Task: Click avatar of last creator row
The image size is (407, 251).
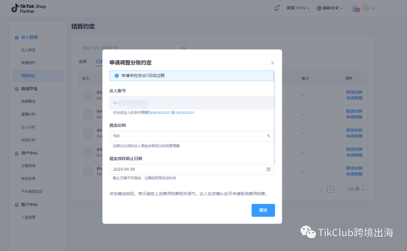Action: (x=88, y=171)
